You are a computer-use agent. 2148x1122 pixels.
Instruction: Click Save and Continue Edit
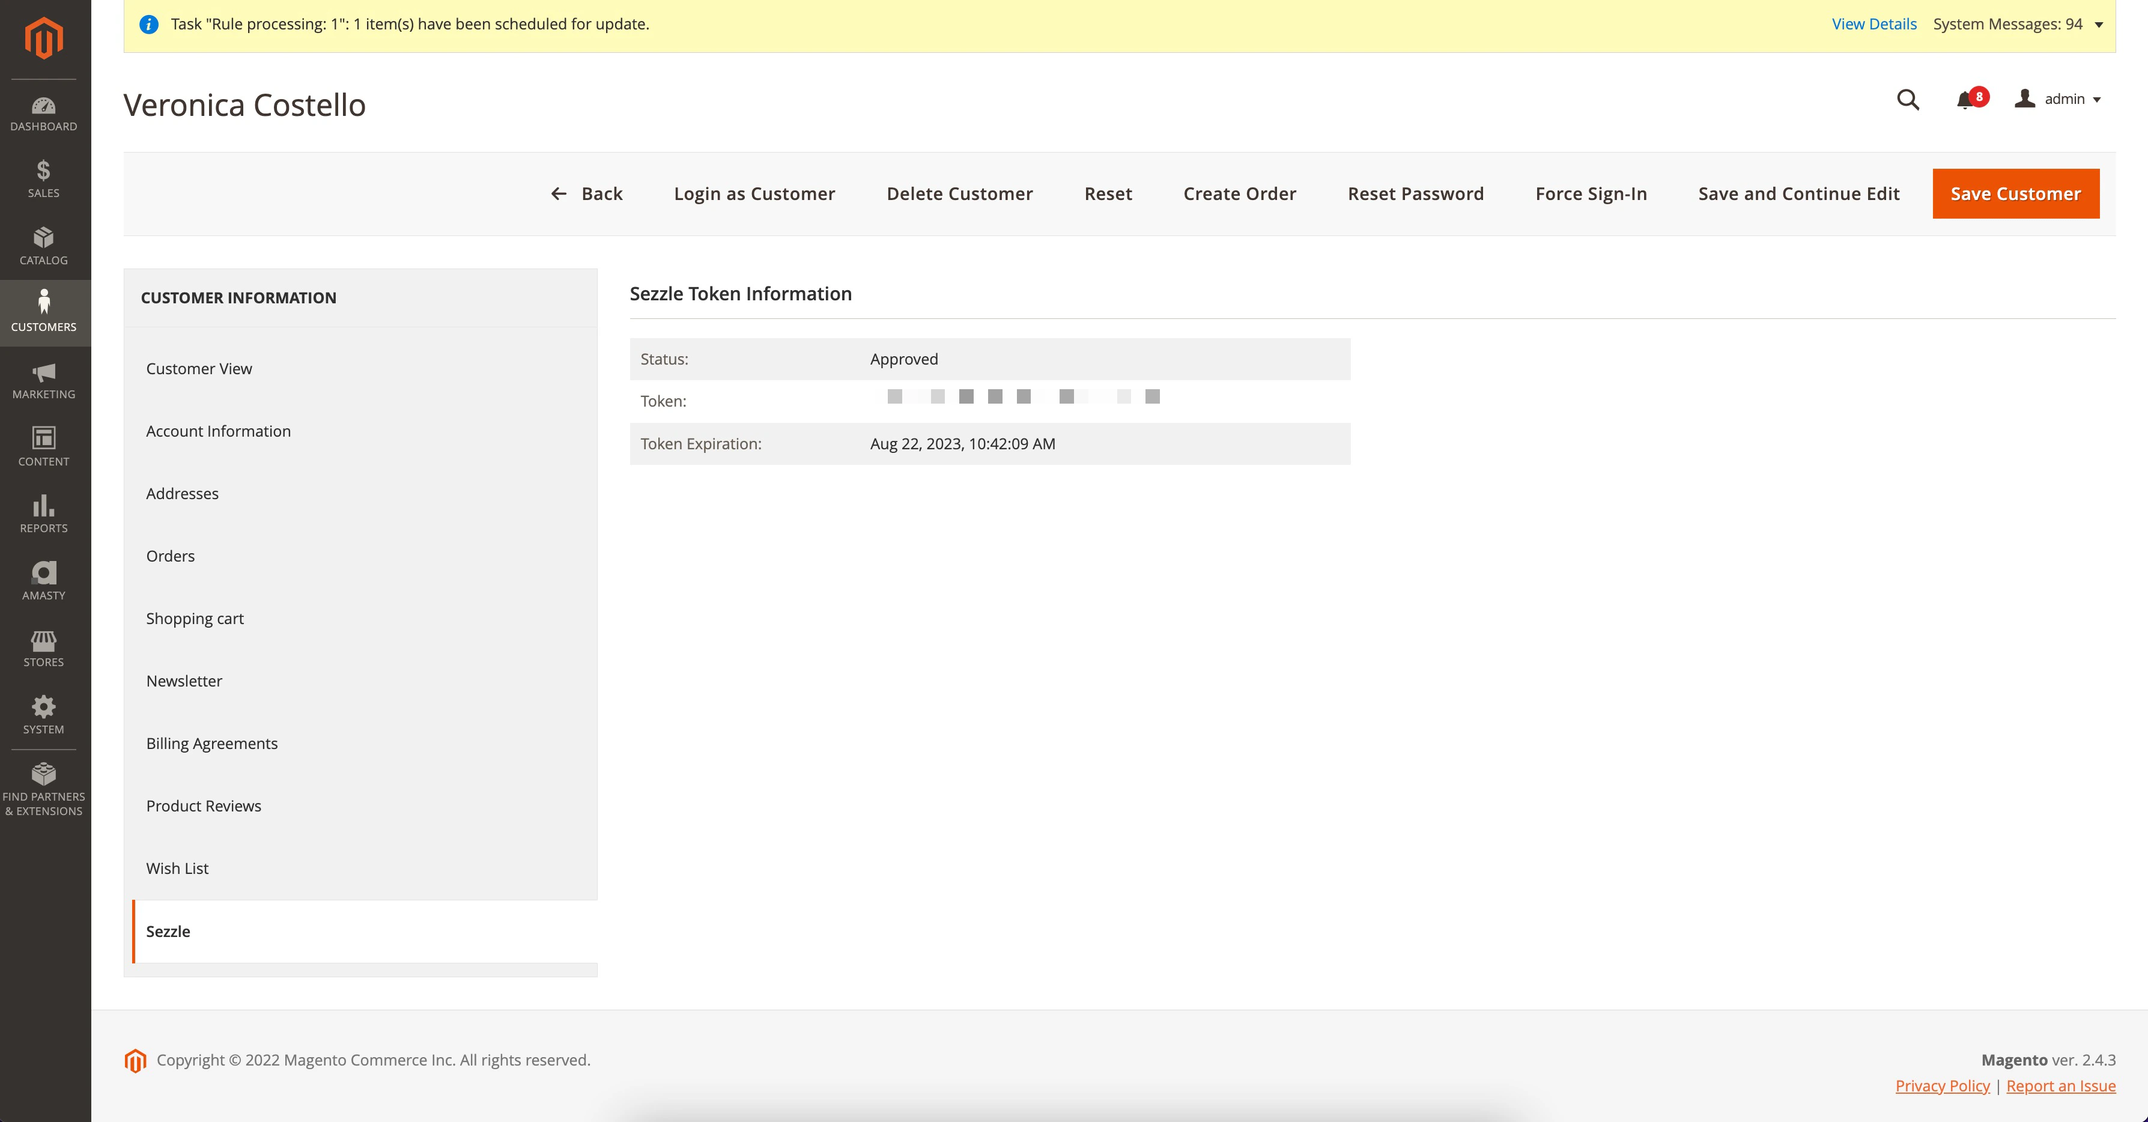tap(1798, 193)
